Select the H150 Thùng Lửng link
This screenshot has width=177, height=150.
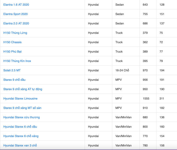click(x=15, y=33)
